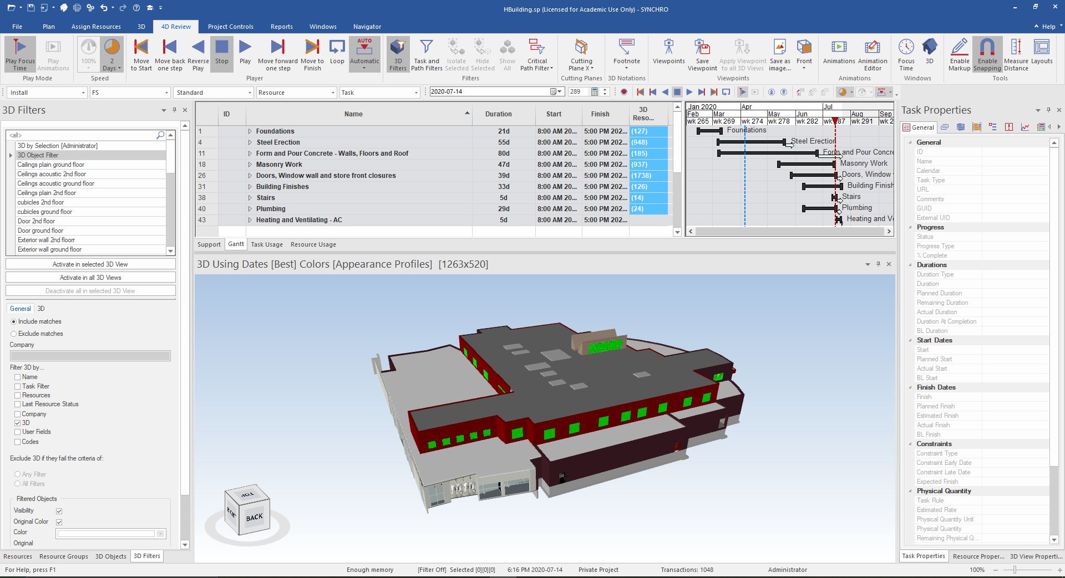Expand the Masonry Work task row
The height and width of the screenshot is (578, 1065).
(250, 165)
